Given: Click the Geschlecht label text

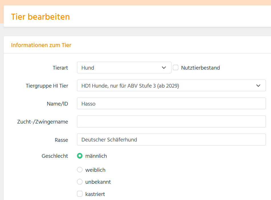Looking at the screenshot, I should click(x=55, y=156).
